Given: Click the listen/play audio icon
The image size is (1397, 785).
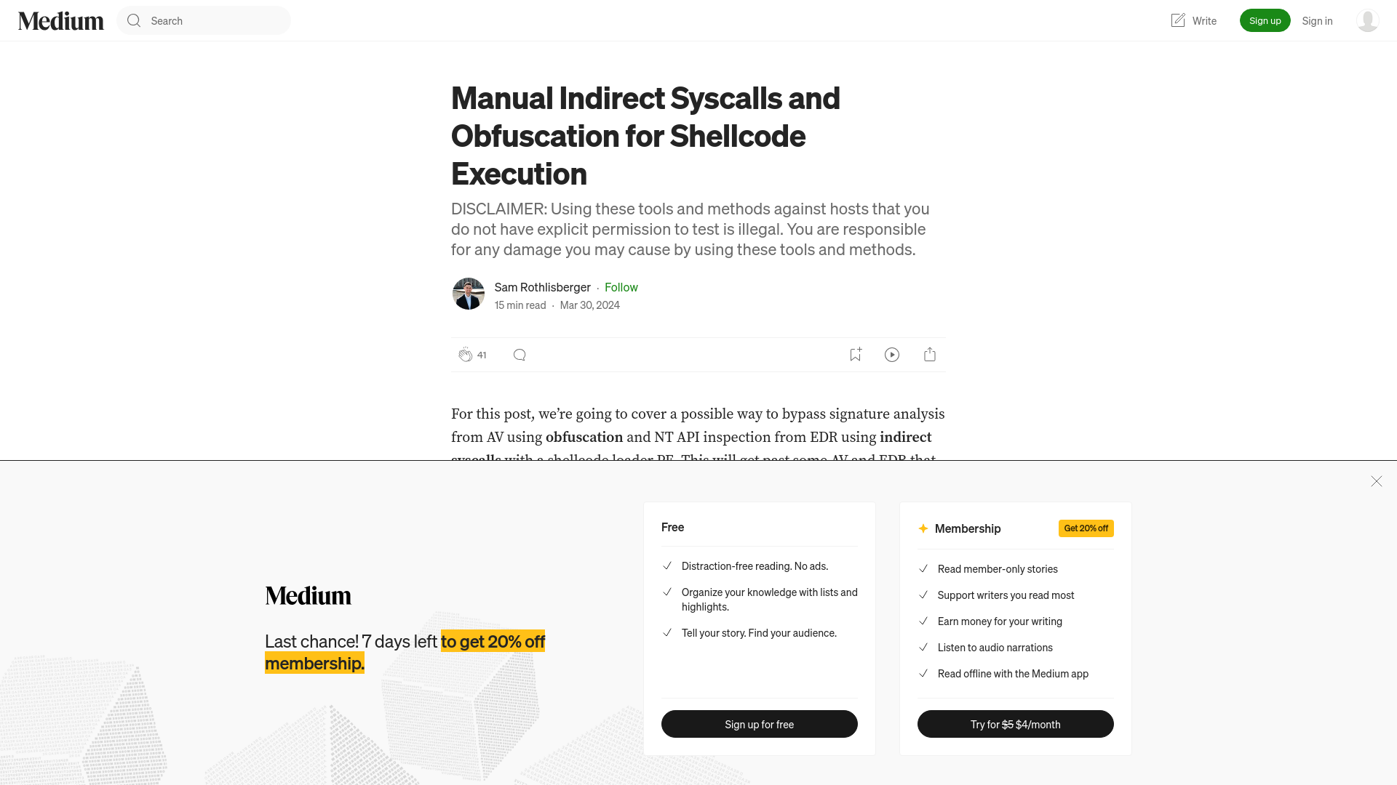Looking at the screenshot, I should pos(892,355).
